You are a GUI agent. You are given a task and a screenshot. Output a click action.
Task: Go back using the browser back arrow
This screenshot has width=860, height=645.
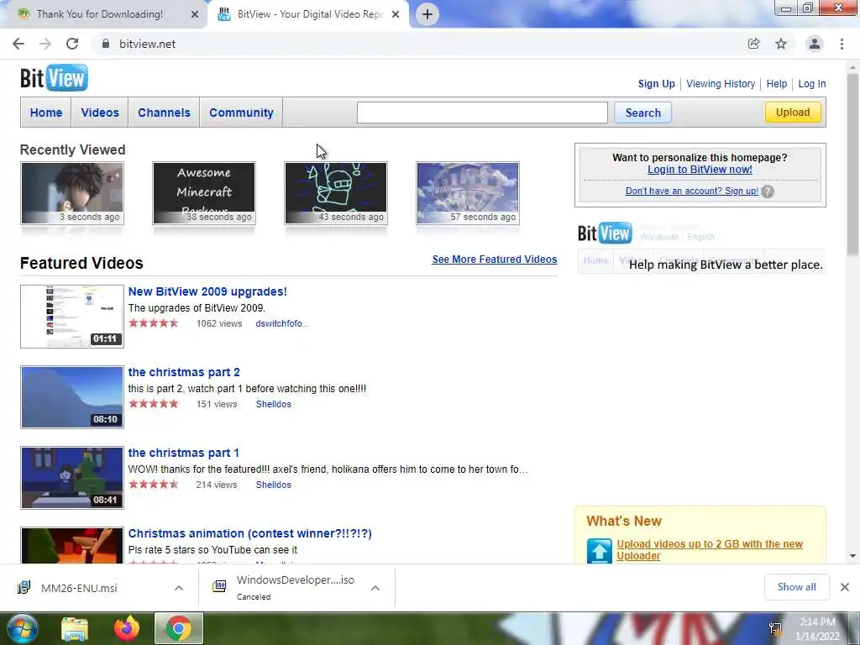[18, 44]
